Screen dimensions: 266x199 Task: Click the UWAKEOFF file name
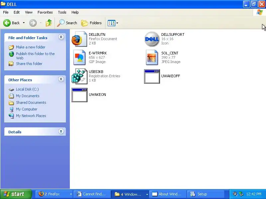pyautogui.click(x=171, y=76)
